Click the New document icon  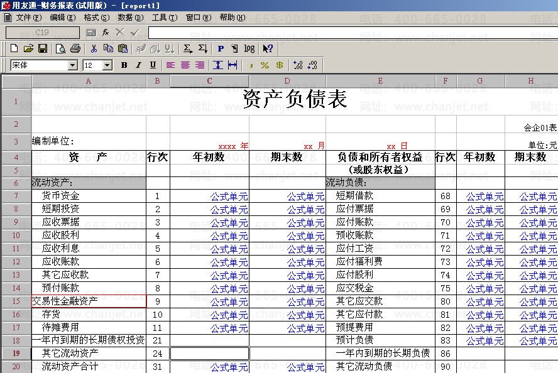14,48
